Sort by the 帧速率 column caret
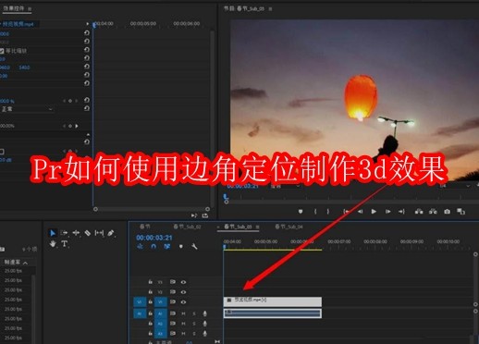Viewport: 479px width, 344px height. point(25,263)
